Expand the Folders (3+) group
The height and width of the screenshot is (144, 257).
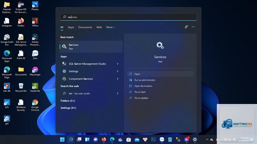68,101
